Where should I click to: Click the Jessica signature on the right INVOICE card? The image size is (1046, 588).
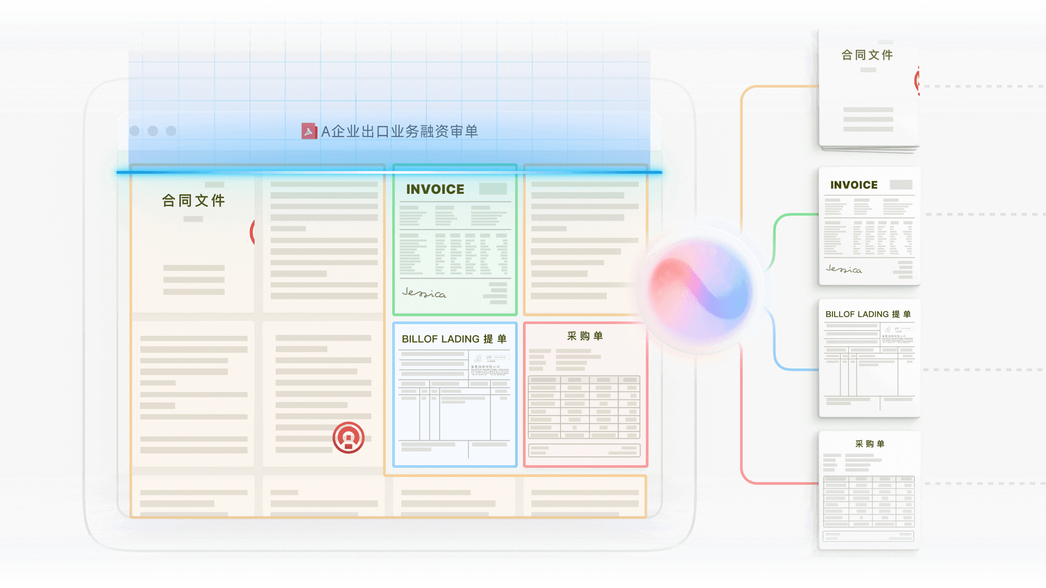(x=844, y=269)
